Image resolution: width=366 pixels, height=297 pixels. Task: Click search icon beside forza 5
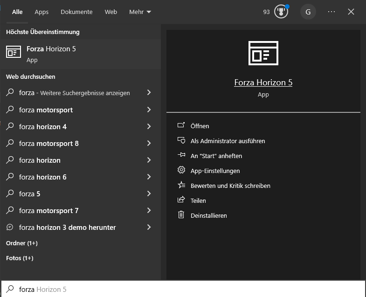(10, 193)
